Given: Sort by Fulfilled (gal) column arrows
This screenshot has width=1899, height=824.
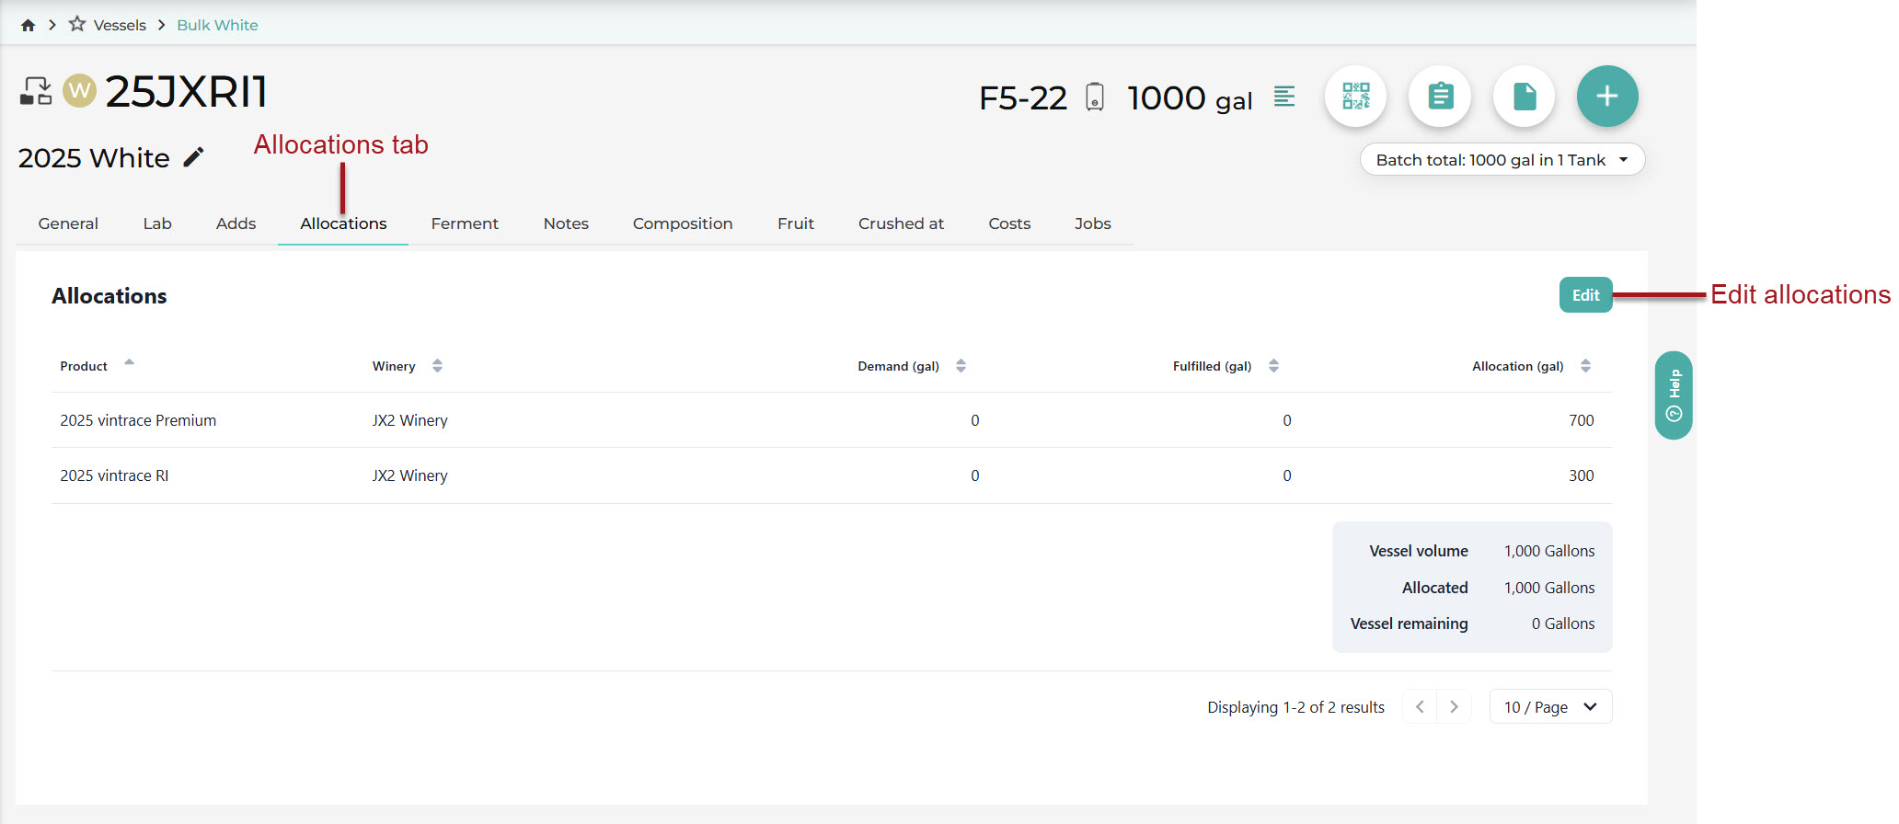Looking at the screenshot, I should click(1273, 366).
